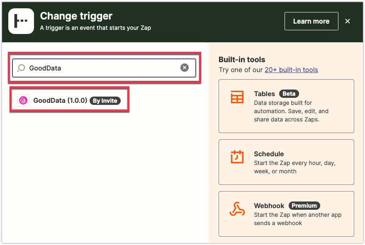Open the 20+ built-in tools link
The width and height of the screenshot is (365, 245).
click(x=291, y=70)
